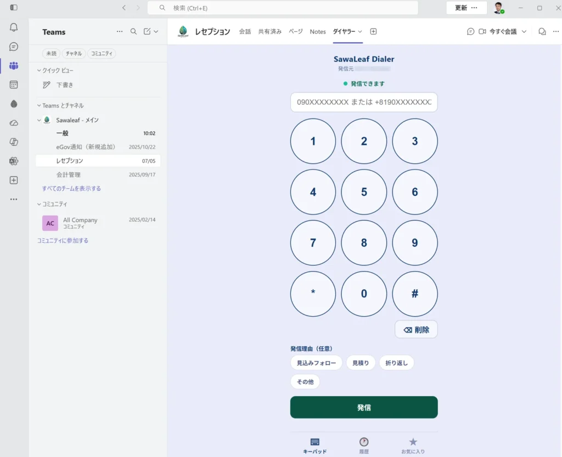This screenshot has height=457, width=562.
Task: Tap the keypad * key
Action: click(x=313, y=294)
